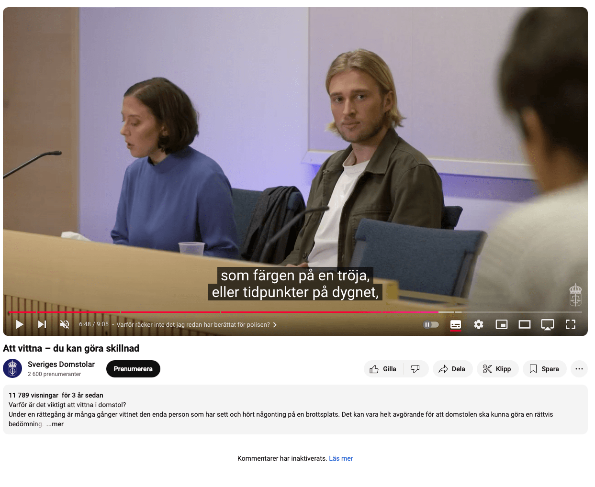Open the video settings gear

pos(479,324)
